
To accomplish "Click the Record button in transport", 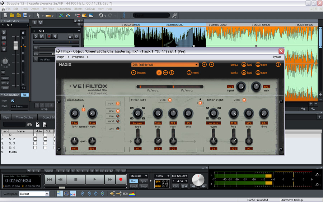I will pyautogui.click(x=121, y=179).
